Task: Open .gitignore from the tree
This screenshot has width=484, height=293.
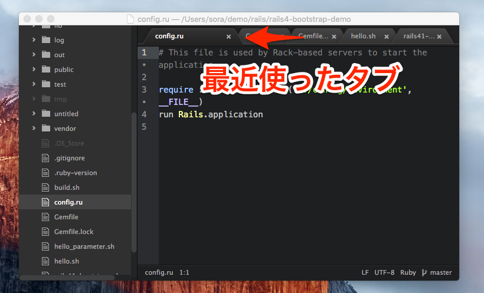Action: (x=70, y=158)
